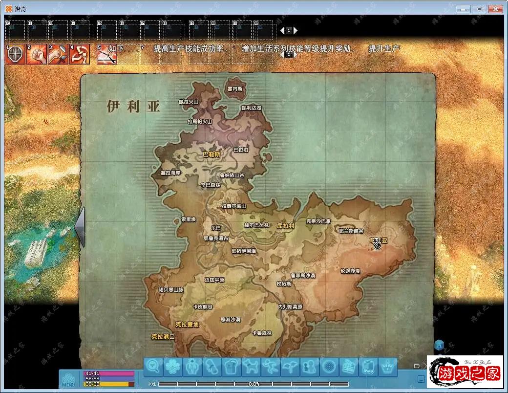The height and width of the screenshot is (393, 508).
Task: Collapse bottom bar with minus button
Action: 421,379
